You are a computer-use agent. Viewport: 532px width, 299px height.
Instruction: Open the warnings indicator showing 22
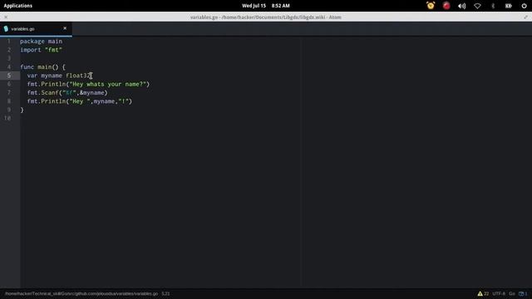(483, 293)
